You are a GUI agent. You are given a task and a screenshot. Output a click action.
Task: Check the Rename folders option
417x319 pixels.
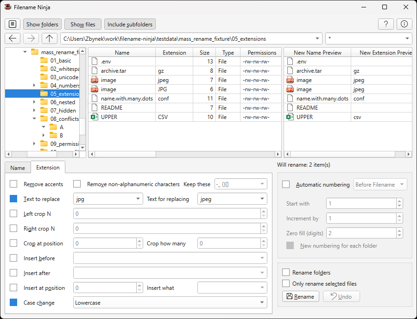pyautogui.click(x=285, y=273)
